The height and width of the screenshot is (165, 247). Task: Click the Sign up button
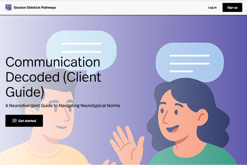(232, 7)
